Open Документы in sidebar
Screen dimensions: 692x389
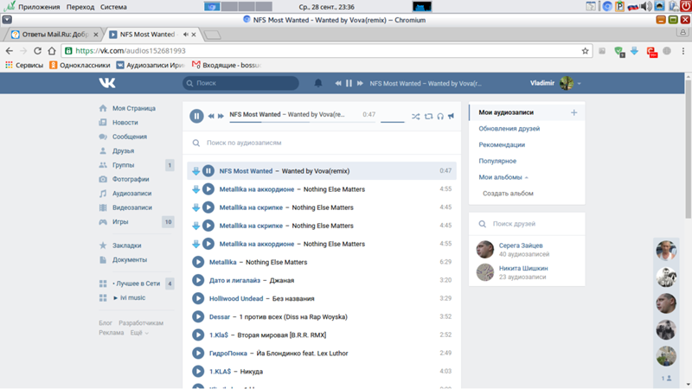pyautogui.click(x=129, y=260)
